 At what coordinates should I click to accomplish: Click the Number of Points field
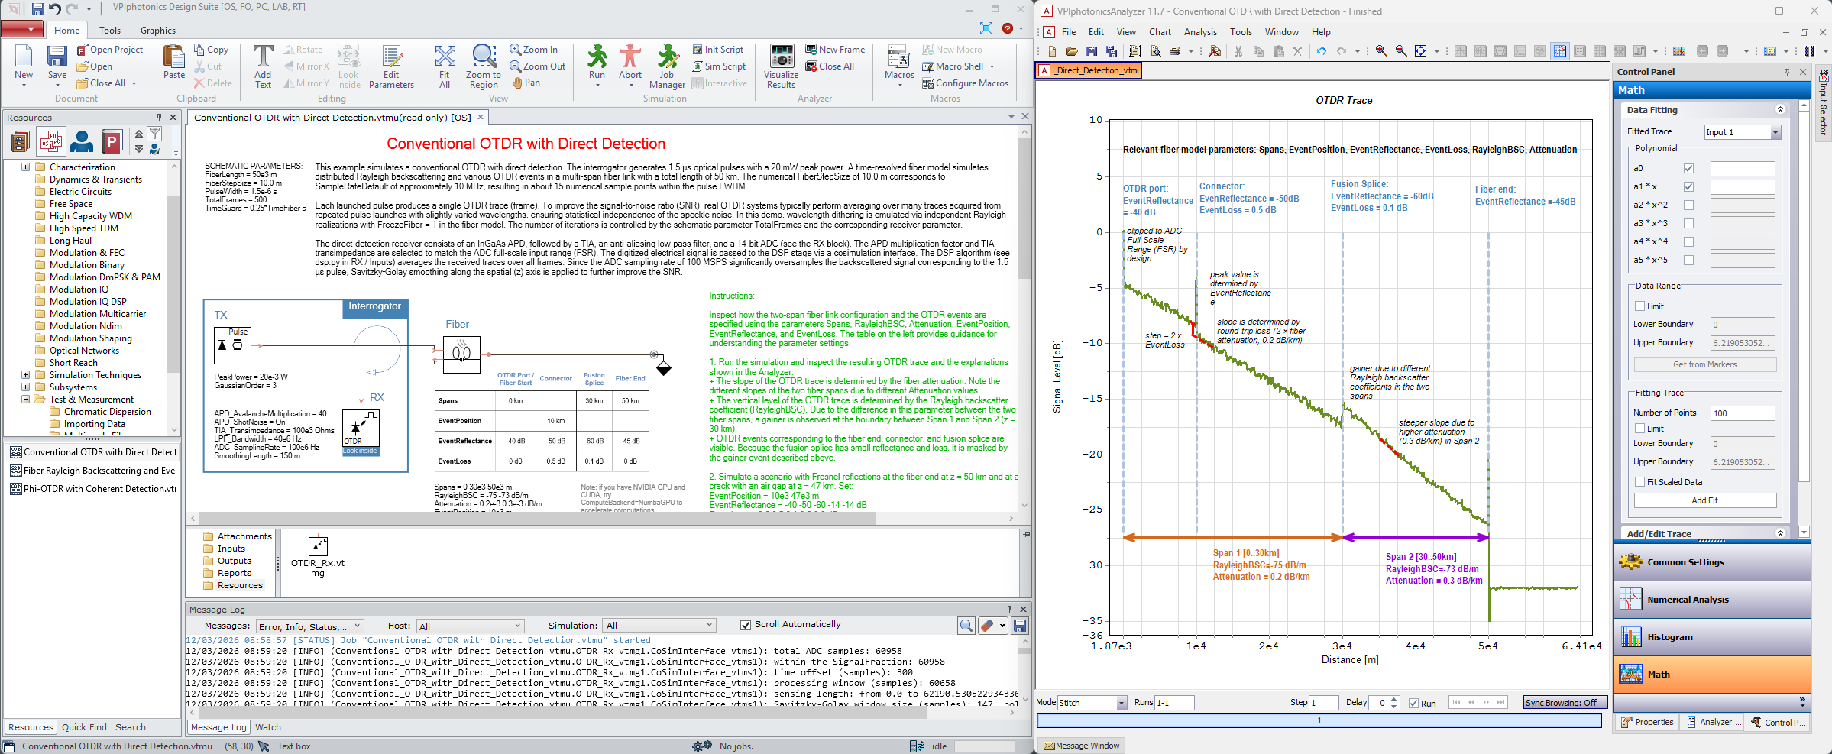point(1742,413)
